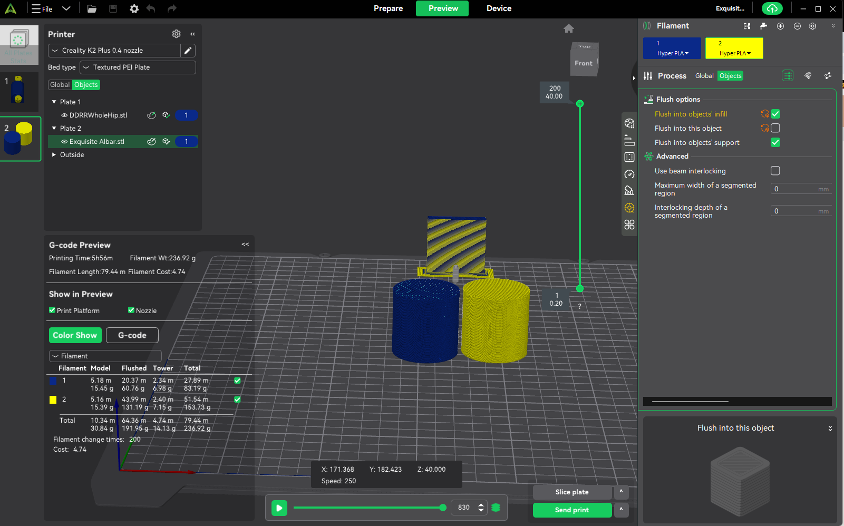This screenshot has height=526, width=844.
Task: Switch to the Preview tab
Action: pyautogui.click(x=443, y=8)
